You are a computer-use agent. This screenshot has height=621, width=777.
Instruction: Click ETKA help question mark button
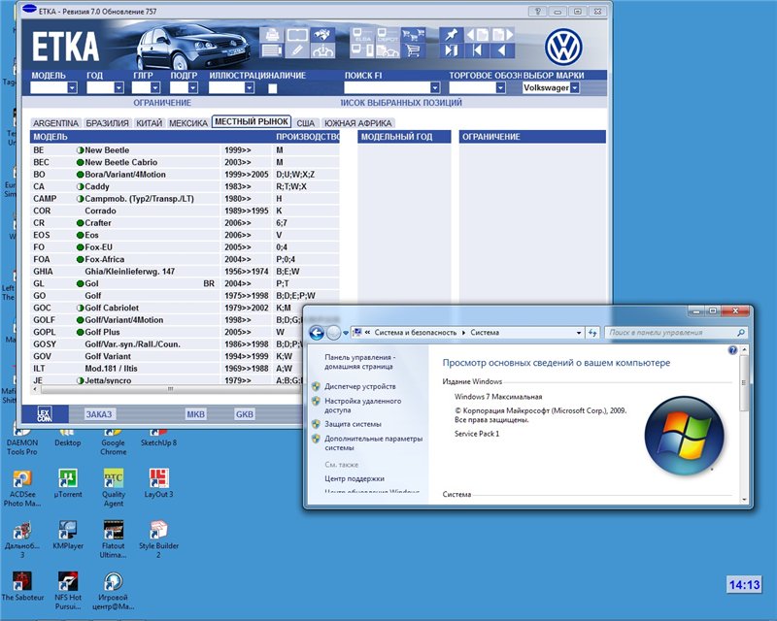538,12
